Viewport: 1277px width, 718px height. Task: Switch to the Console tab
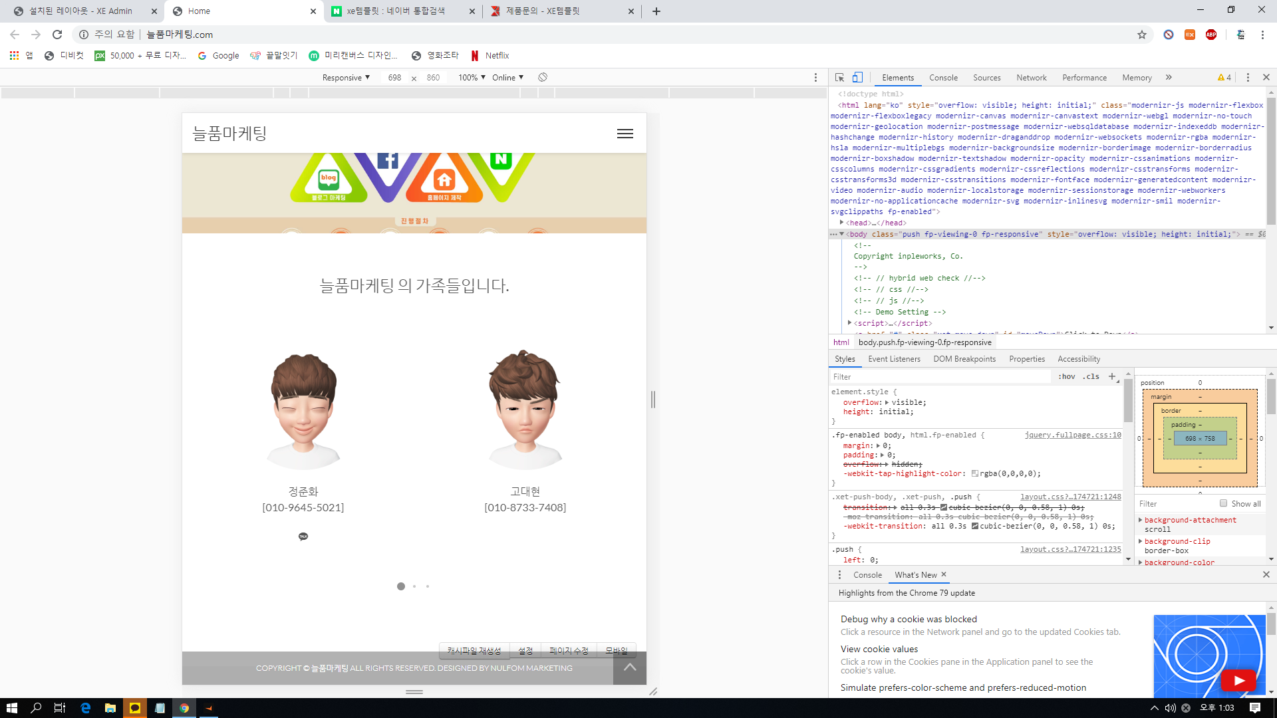pyautogui.click(x=944, y=77)
